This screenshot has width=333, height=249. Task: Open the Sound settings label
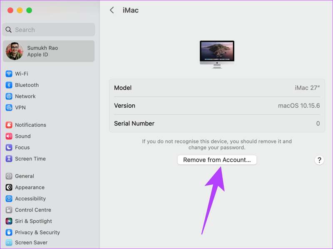click(23, 136)
